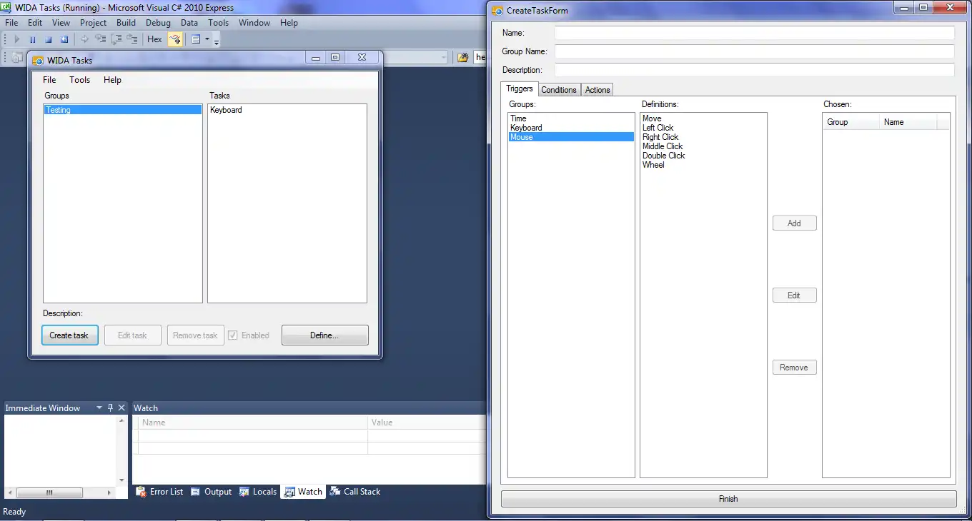Click the Step Over icon
This screenshot has height=521, width=972.
[x=116, y=39]
